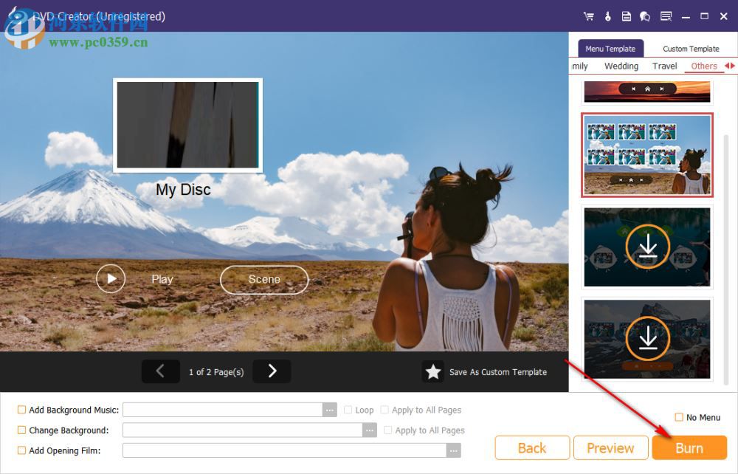Screen dimensions: 738x474
Task: Toggle Apply to All Pages for music
Action: 384,410
